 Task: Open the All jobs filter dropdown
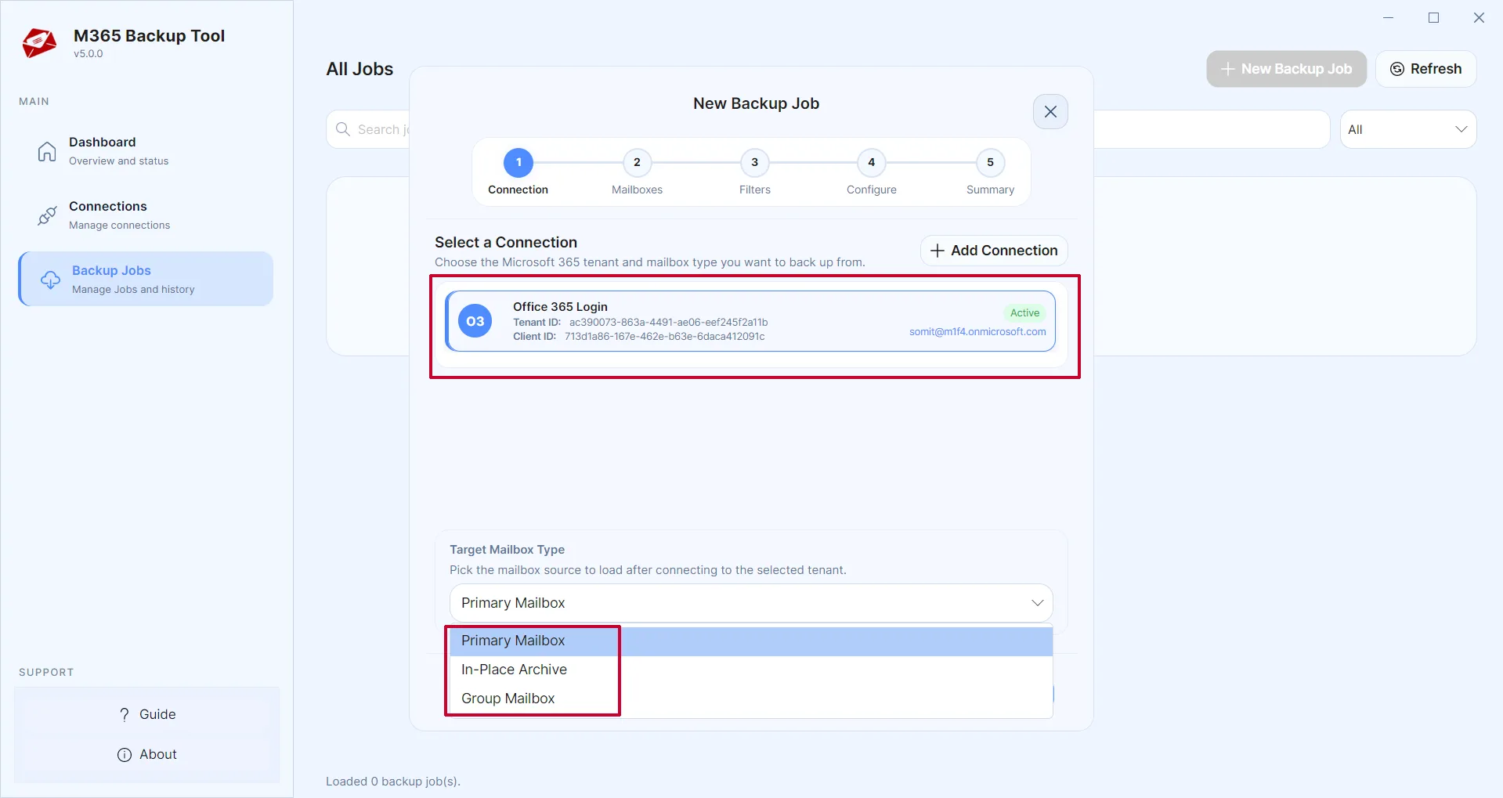[1407, 129]
